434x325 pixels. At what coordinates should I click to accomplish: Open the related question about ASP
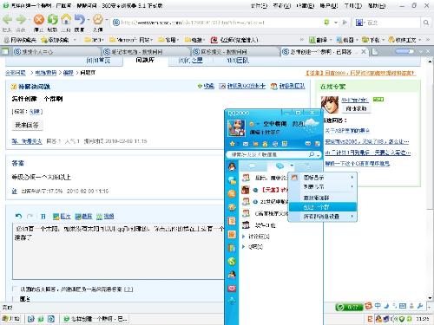click(x=347, y=131)
